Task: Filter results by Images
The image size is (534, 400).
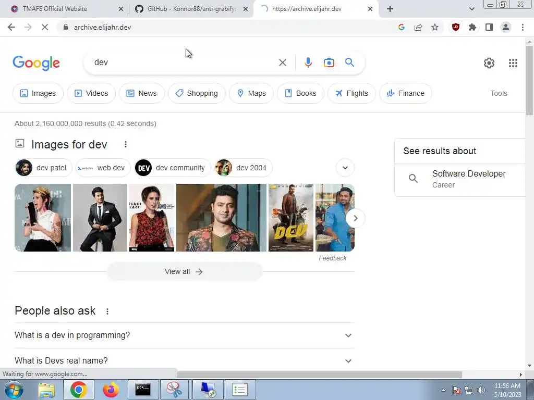Action: pyautogui.click(x=38, y=93)
